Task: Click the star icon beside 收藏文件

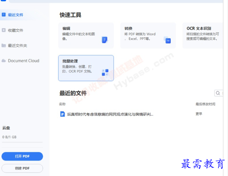Action: pos(3,30)
